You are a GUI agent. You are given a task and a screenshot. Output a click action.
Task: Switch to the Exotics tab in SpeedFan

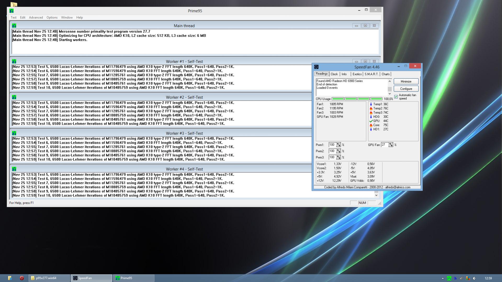pos(357,74)
